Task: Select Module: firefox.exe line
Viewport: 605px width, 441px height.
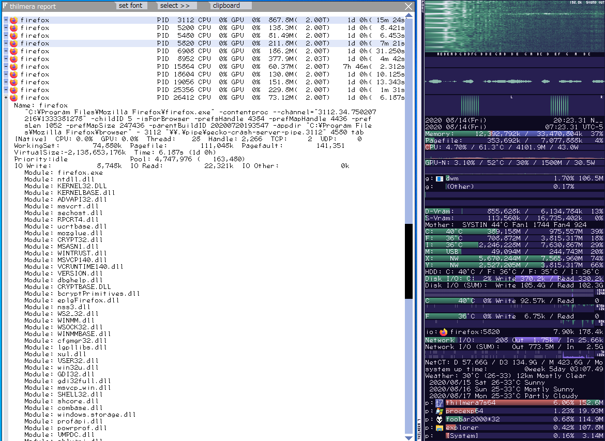Action: coord(64,173)
